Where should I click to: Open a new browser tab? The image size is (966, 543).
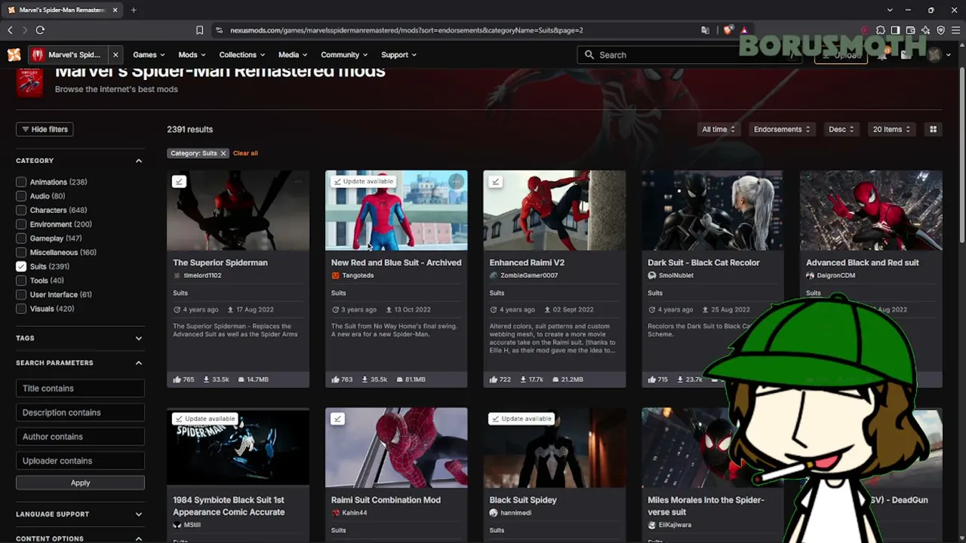(134, 10)
